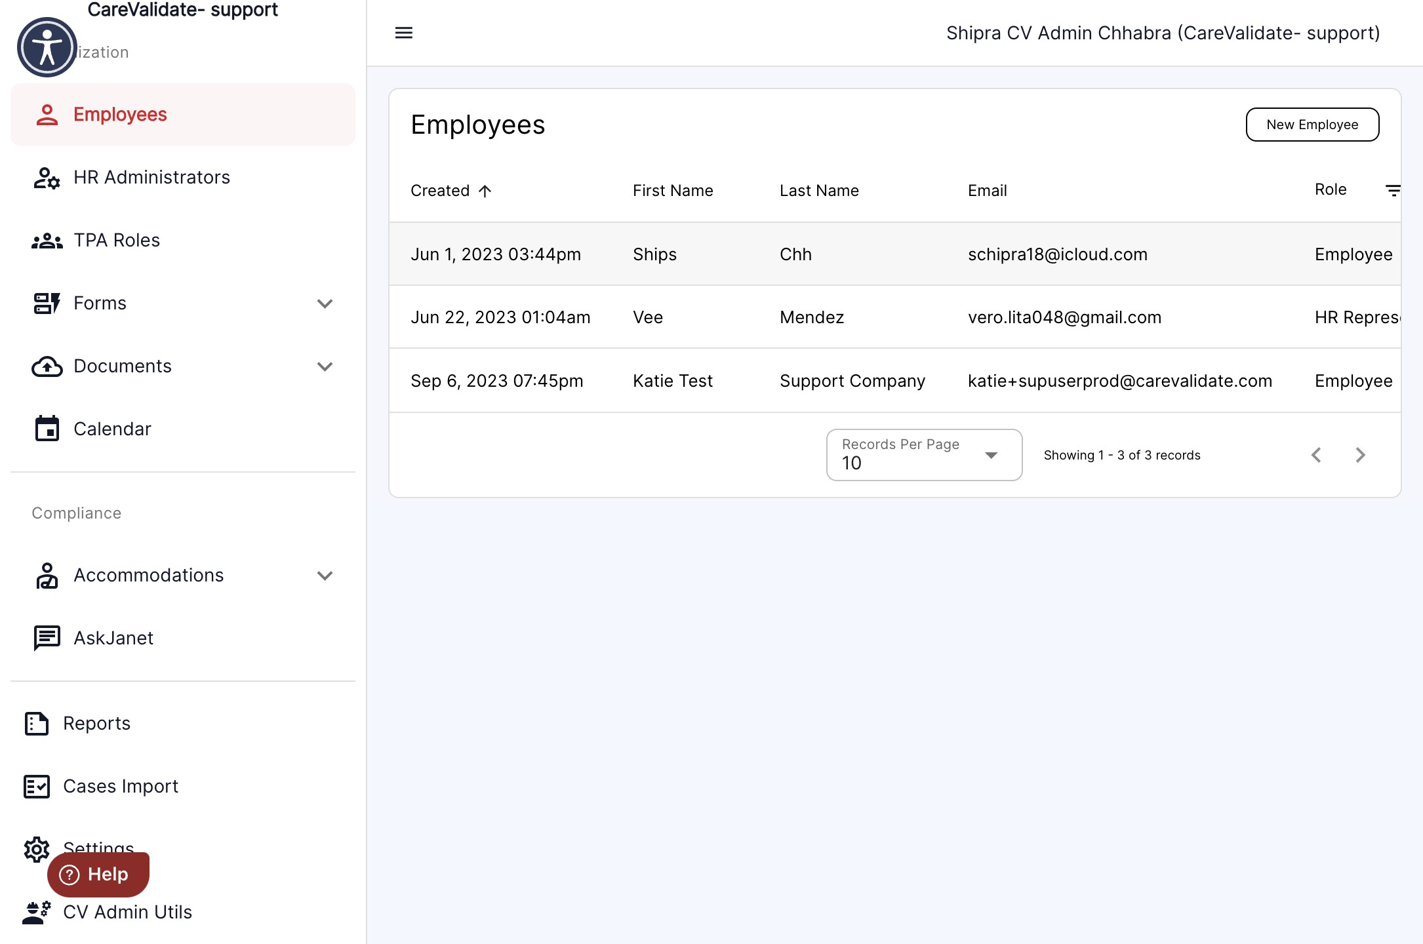Open Cases Import page
Viewport: 1423px width, 944px height.
[x=183, y=787]
